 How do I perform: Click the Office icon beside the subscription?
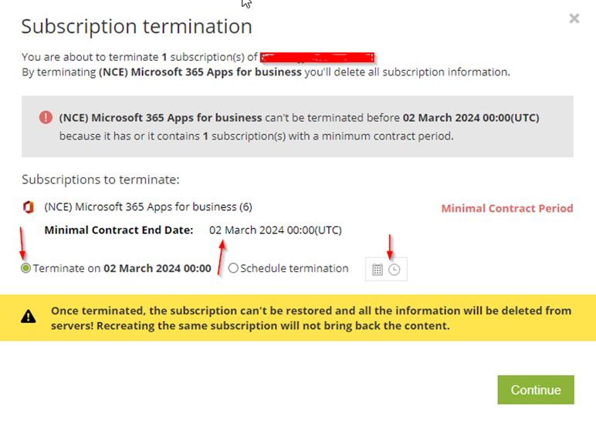pyautogui.click(x=28, y=207)
